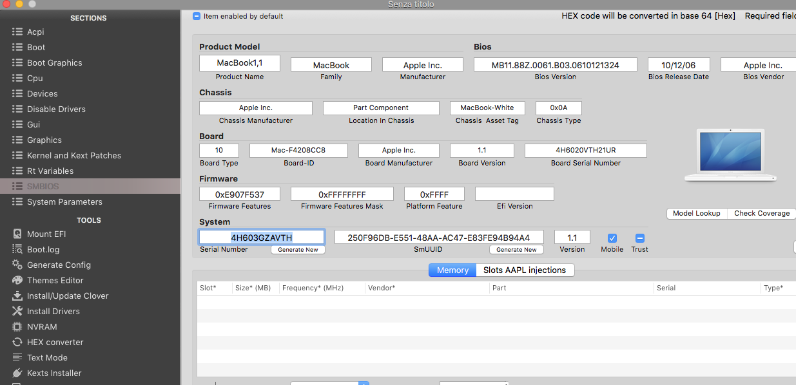Open the HEX converter refresh icon
Screen dimensions: 796x385
click(x=17, y=342)
